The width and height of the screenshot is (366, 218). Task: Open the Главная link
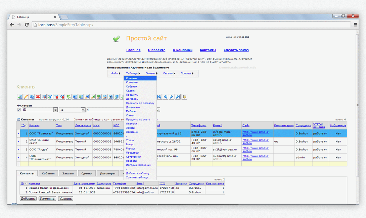tap(133, 50)
